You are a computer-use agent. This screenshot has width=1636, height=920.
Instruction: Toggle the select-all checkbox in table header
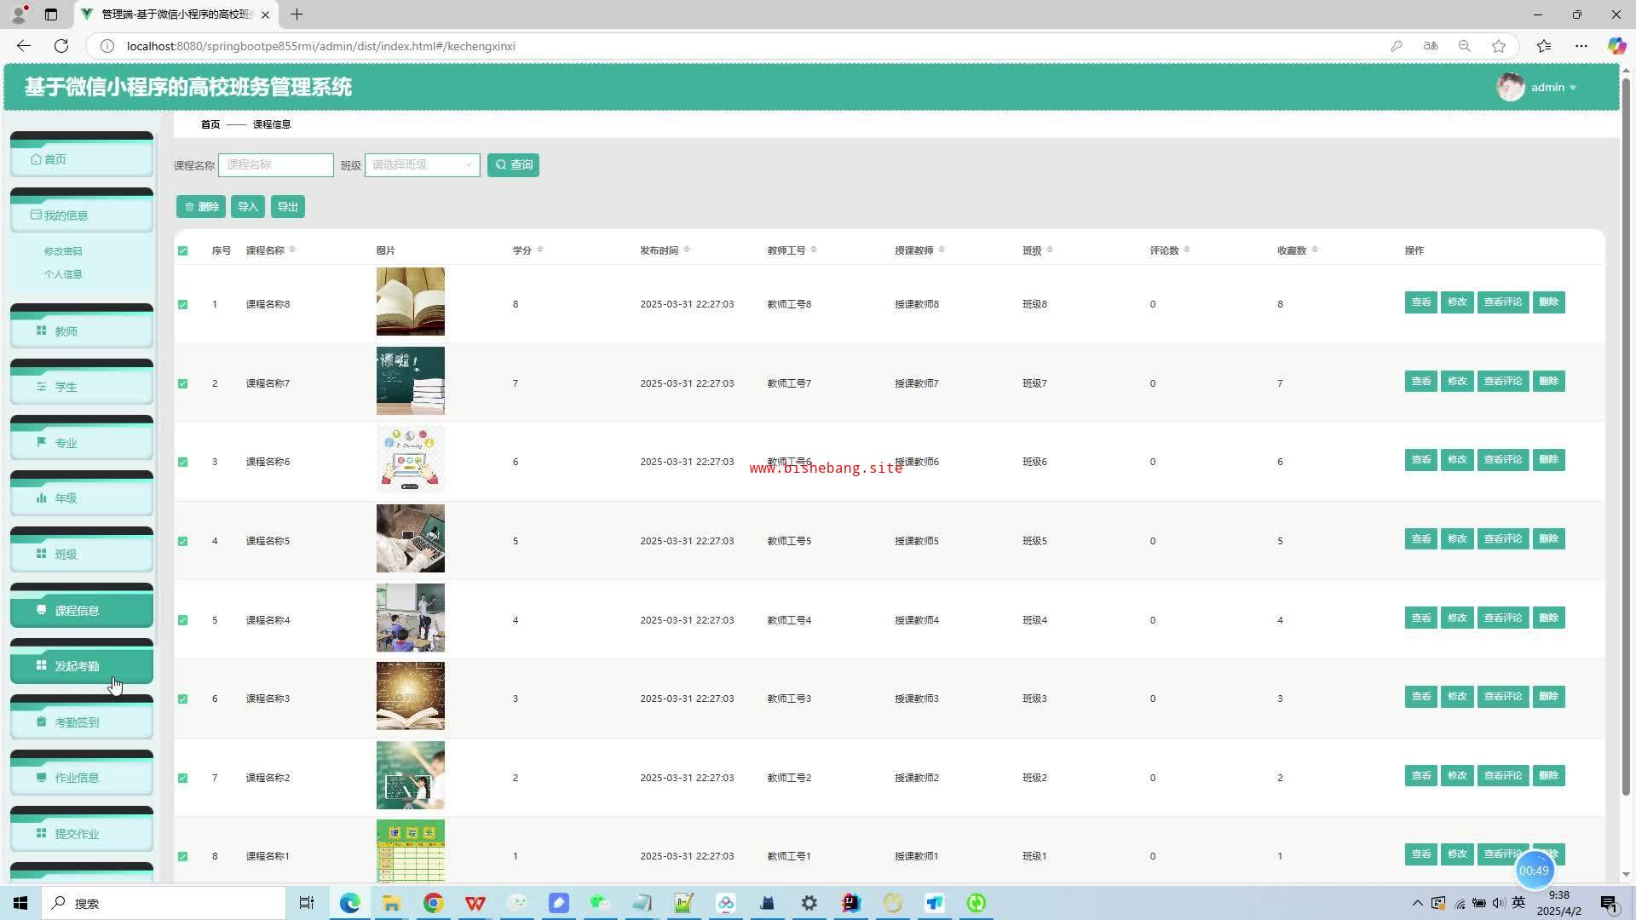182,250
